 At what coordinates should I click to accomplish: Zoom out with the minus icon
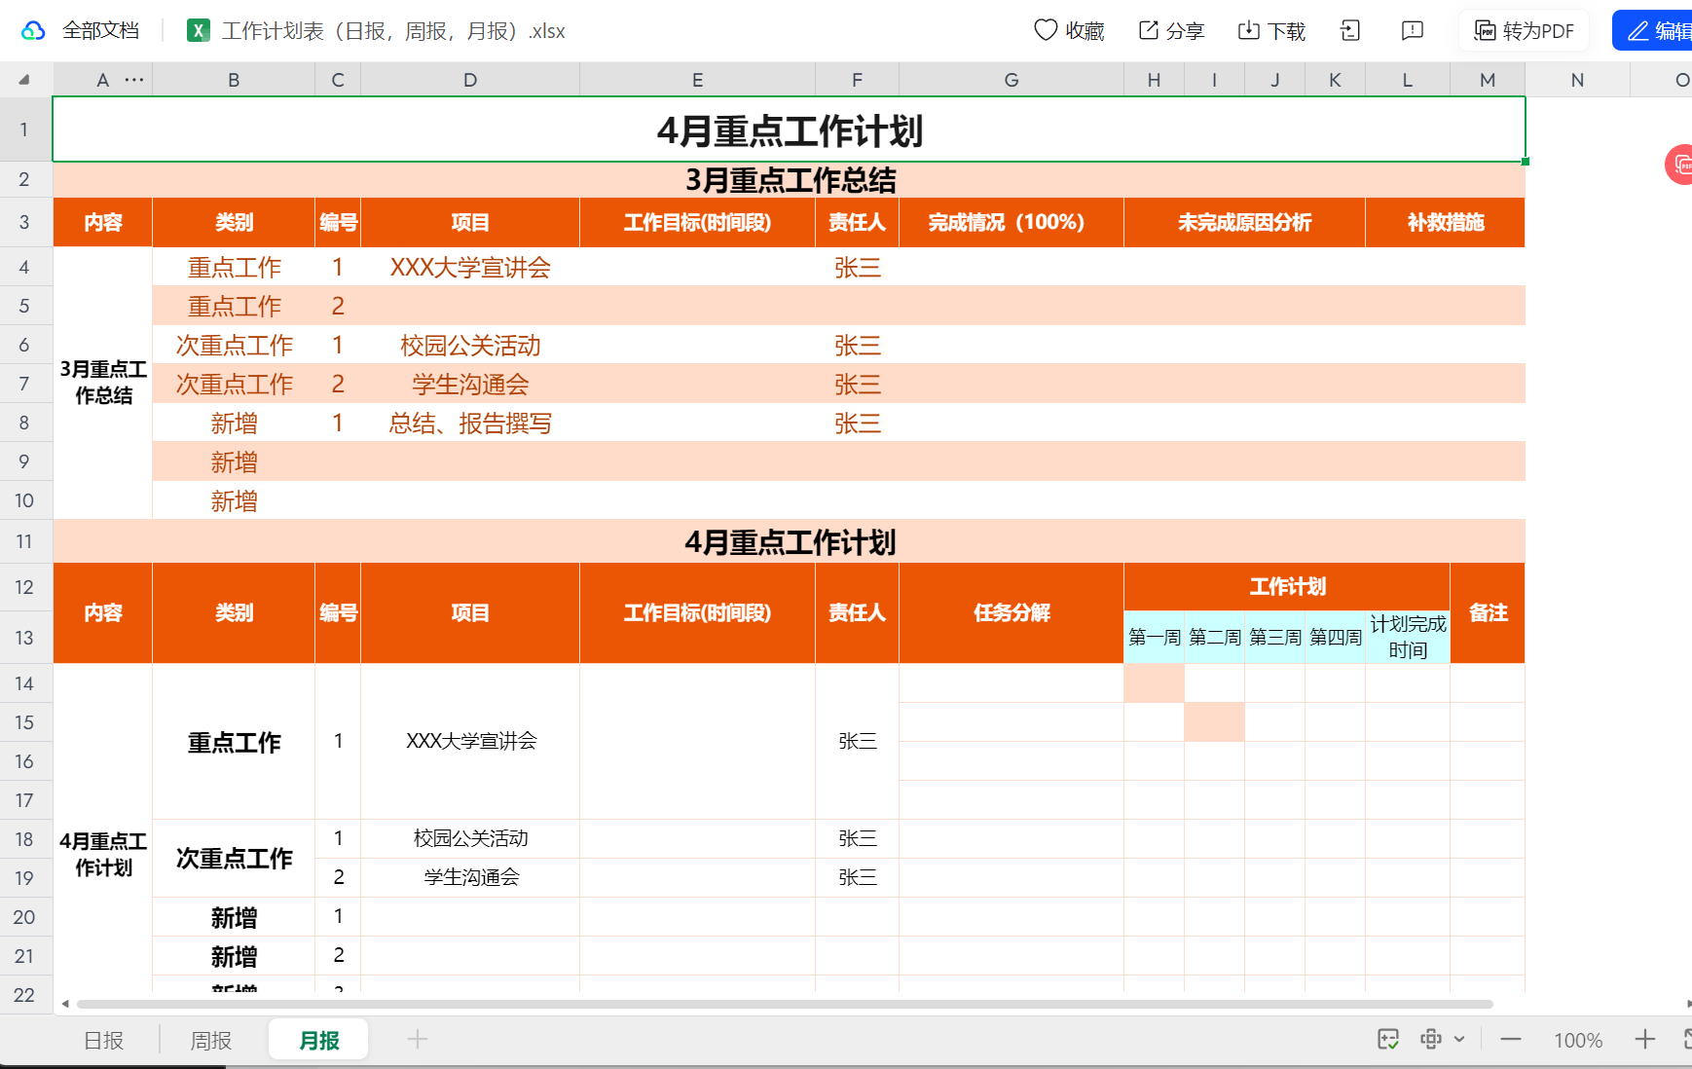pos(1511,1040)
